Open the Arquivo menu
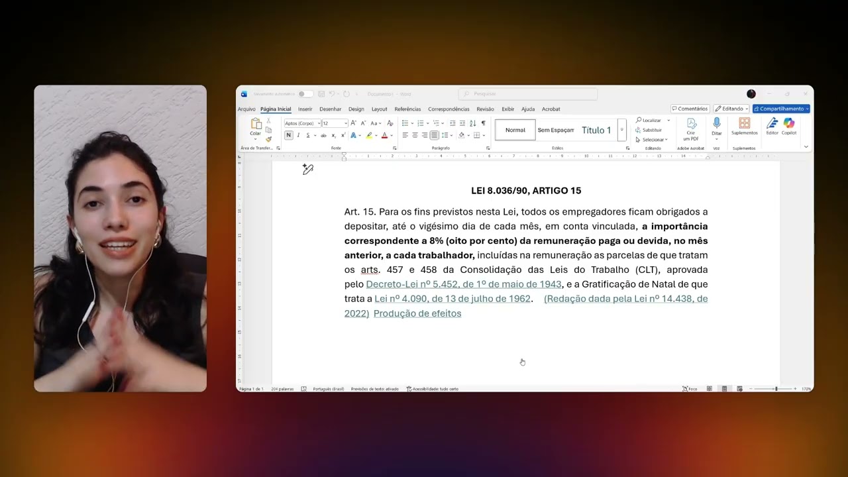The width and height of the screenshot is (848, 477). click(246, 109)
